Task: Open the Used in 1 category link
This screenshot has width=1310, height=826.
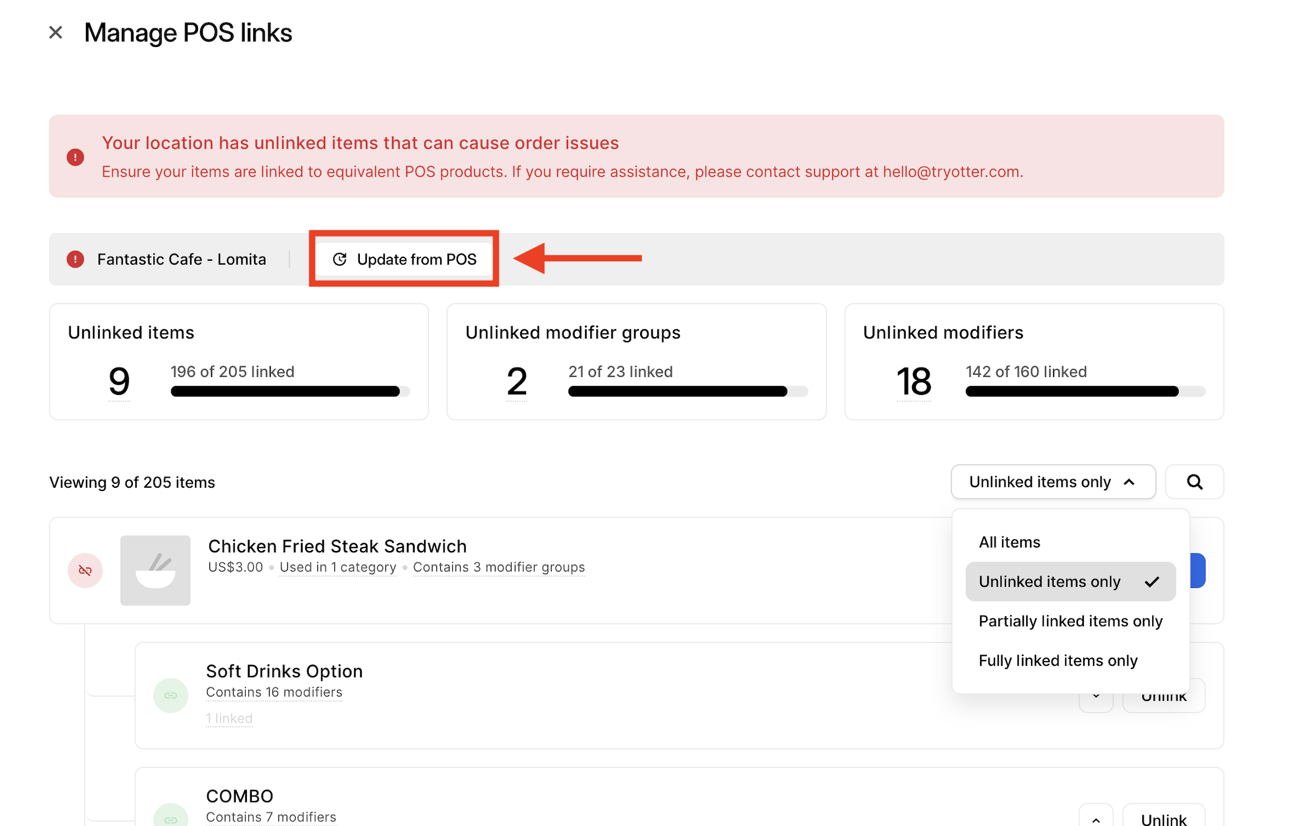Action: (x=338, y=567)
